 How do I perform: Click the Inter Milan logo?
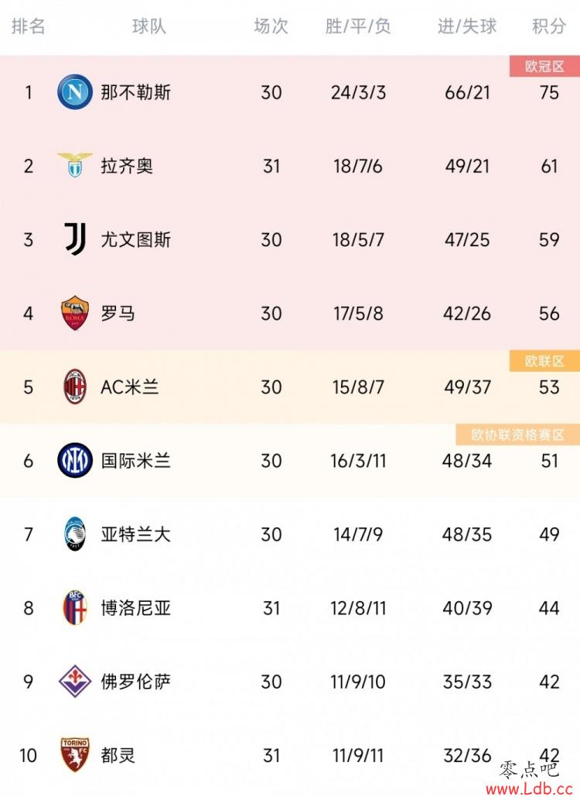tap(74, 461)
